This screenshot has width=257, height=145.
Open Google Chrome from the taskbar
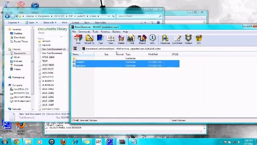(x=16, y=142)
